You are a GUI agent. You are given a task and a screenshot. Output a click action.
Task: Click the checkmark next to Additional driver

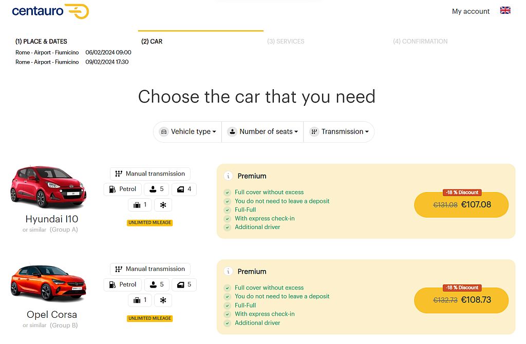point(227,227)
